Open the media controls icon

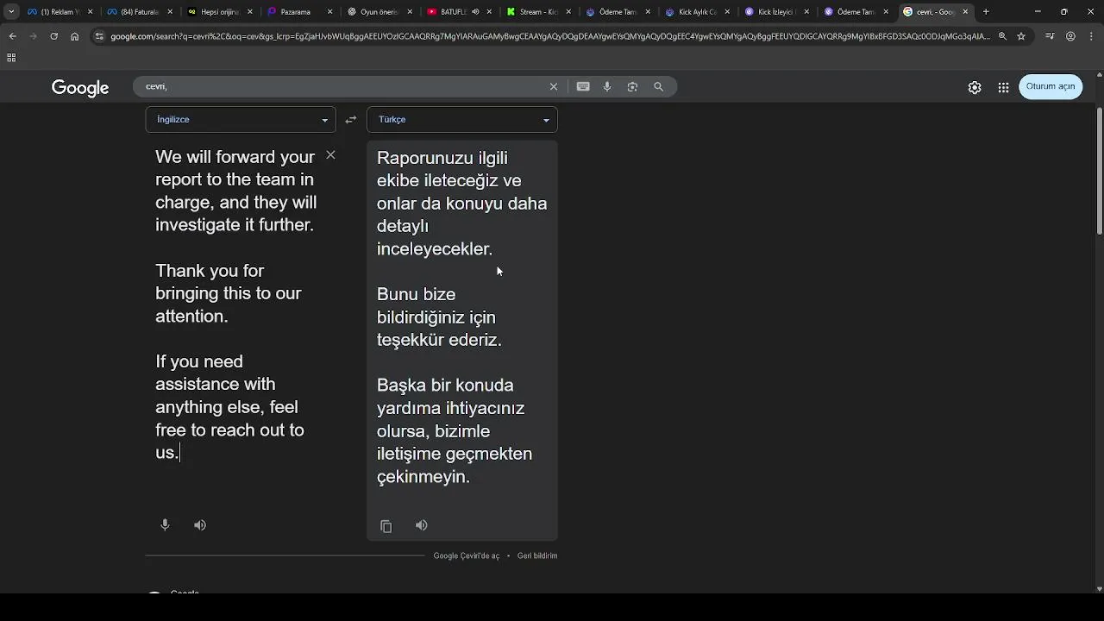[1050, 36]
